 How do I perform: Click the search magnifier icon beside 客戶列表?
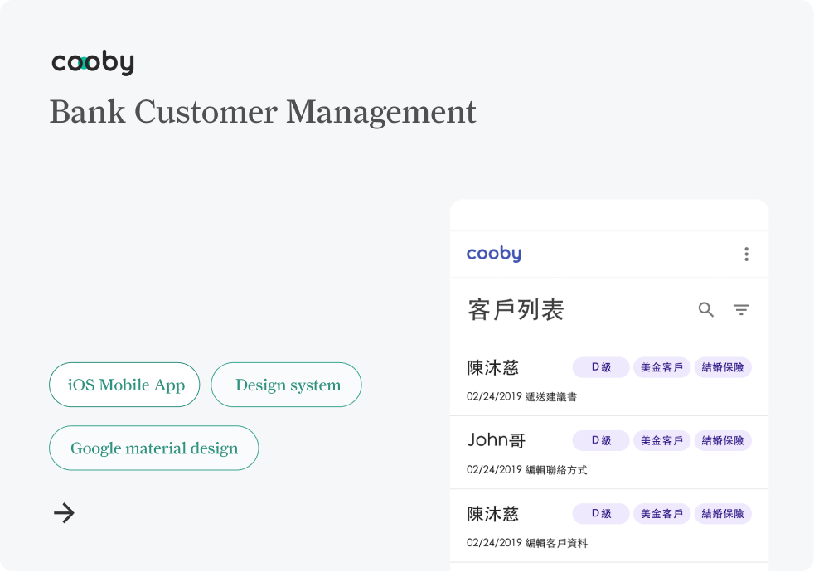pyautogui.click(x=705, y=310)
